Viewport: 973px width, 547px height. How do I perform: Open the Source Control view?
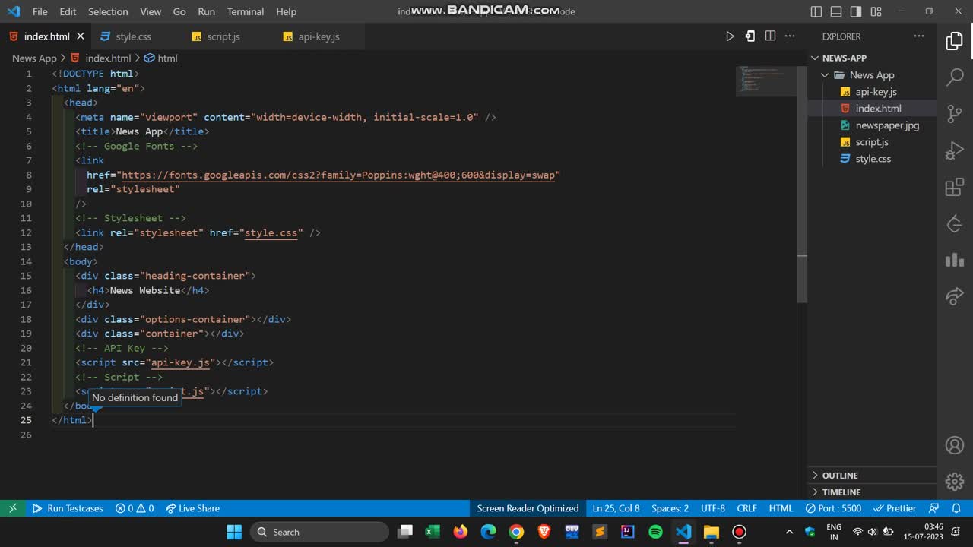click(x=955, y=113)
